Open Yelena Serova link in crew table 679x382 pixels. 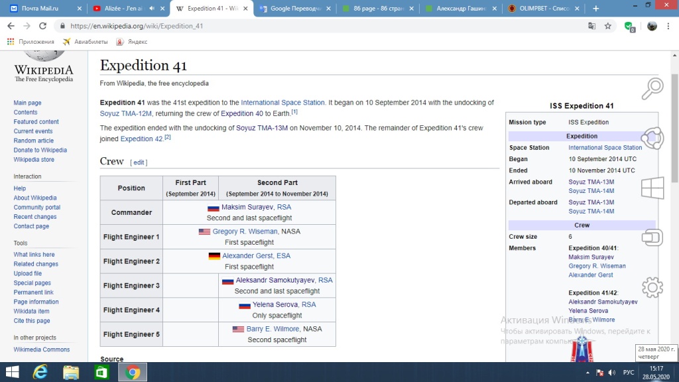(275, 304)
